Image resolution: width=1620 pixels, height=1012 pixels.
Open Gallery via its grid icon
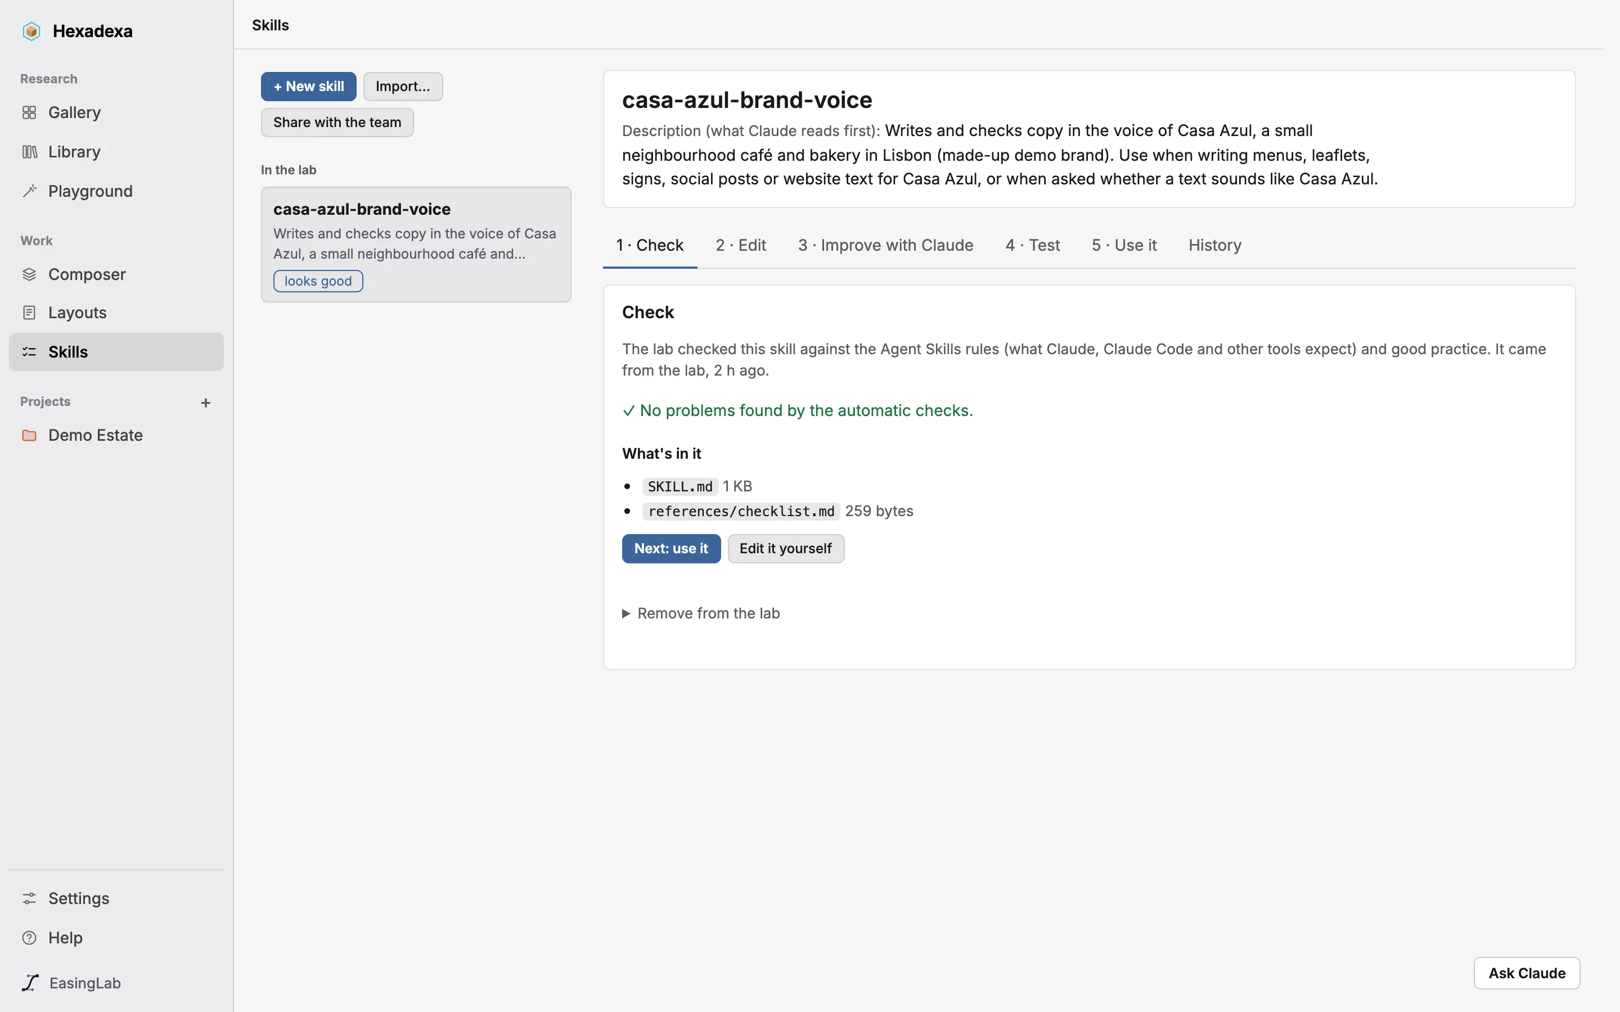point(29,112)
